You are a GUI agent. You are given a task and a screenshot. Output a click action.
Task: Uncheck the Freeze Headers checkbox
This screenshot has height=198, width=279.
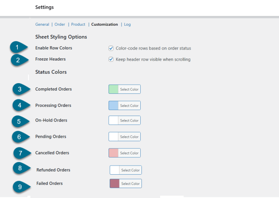[x=111, y=60]
